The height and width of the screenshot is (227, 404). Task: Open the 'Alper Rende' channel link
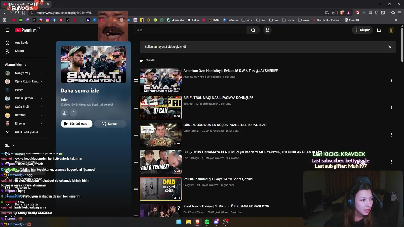point(190,77)
